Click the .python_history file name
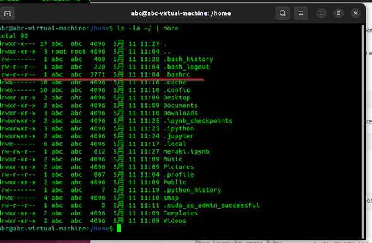Viewport: 372px width, 243px height. (x=192, y=190)
